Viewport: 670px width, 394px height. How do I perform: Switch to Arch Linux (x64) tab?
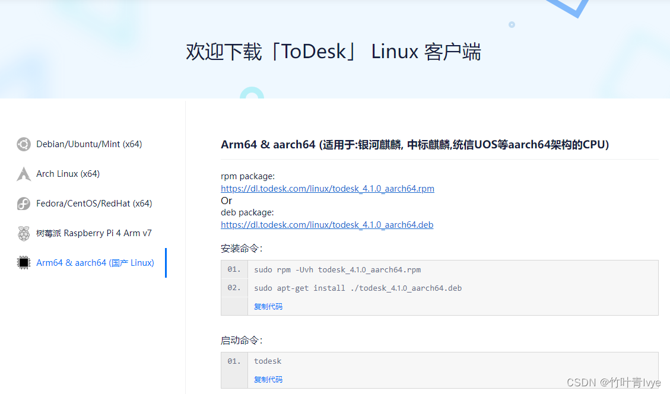pyautogui.click(x=68, y=174)
